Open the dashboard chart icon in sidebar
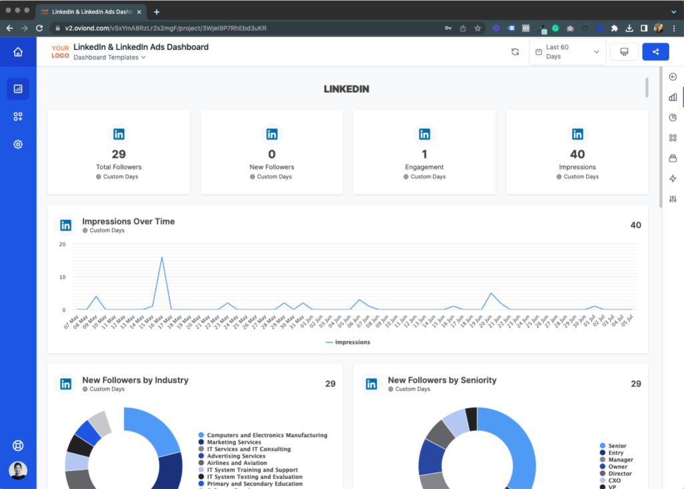The image size is (684, 489). (18, 89)
